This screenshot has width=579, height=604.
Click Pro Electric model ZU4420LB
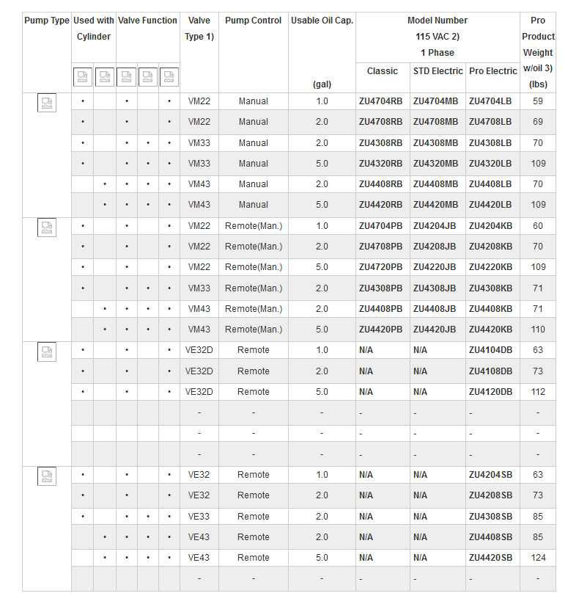(x=490, y=205)
